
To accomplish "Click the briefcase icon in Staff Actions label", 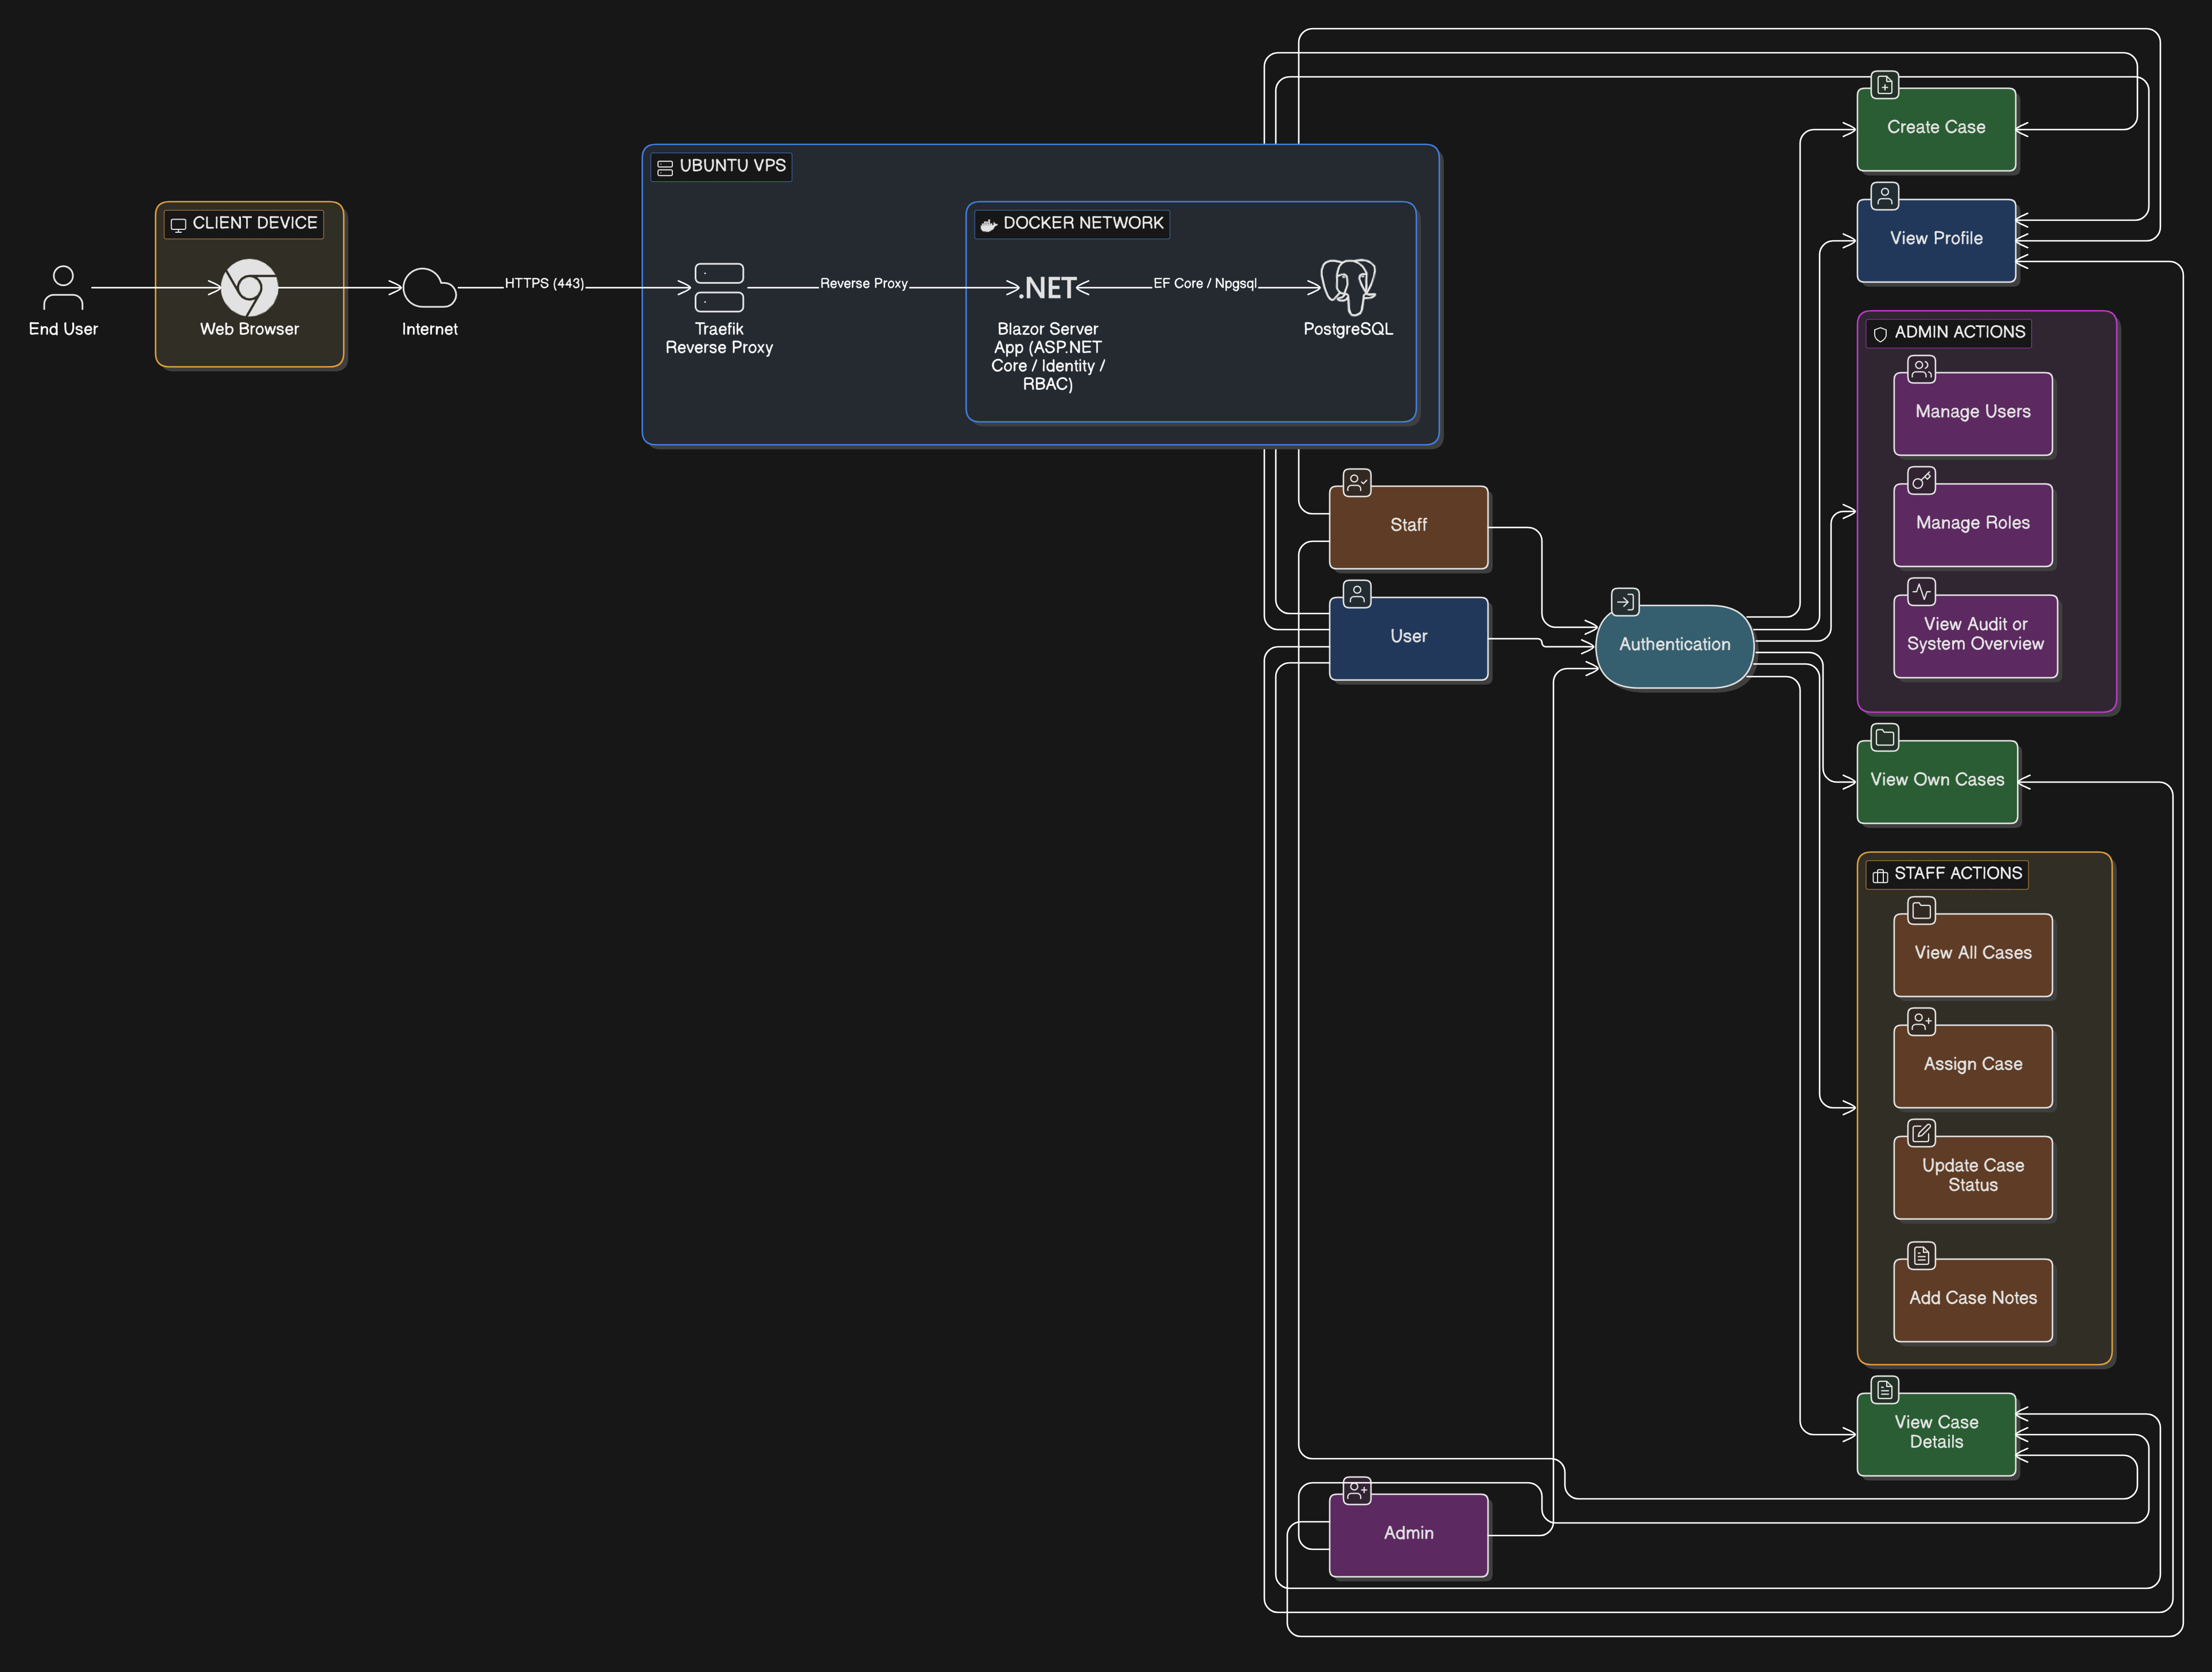I will click(x=1880, y=876).
